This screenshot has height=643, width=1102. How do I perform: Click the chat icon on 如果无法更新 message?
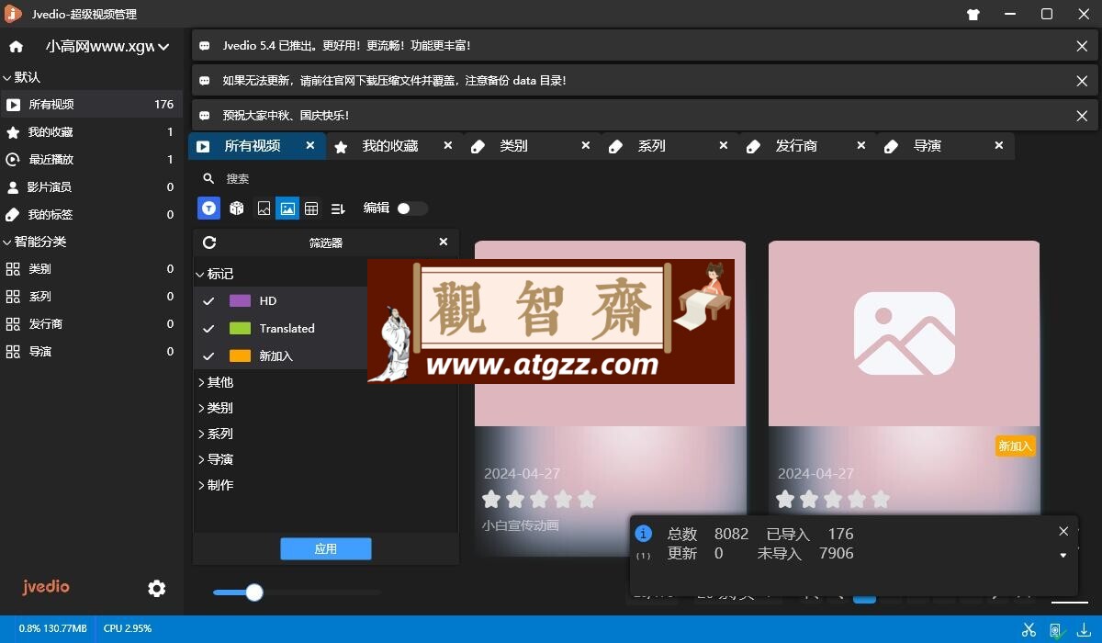204,81
